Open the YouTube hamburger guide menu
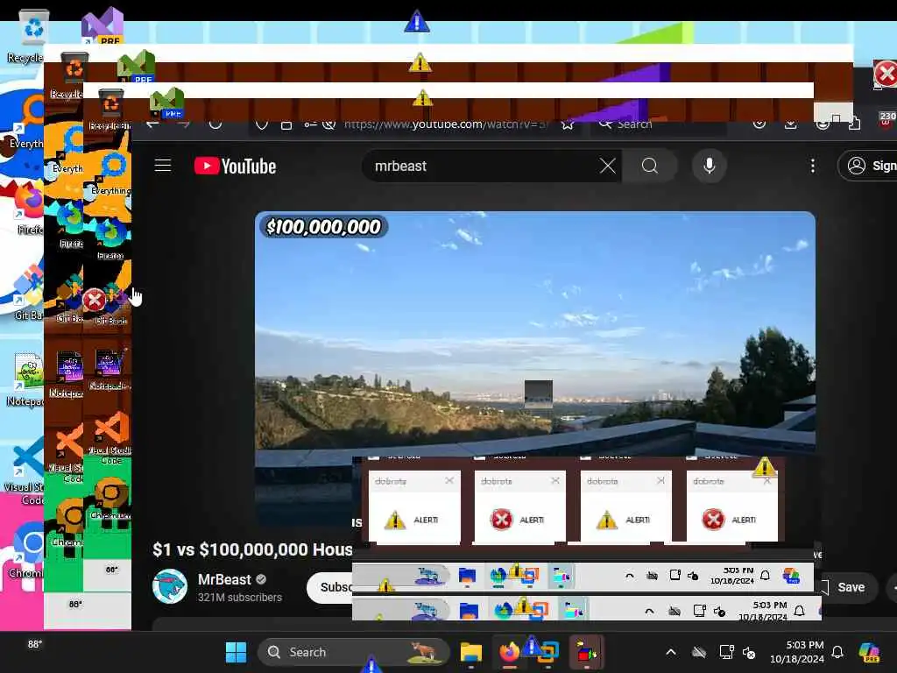The width and height of the screenshot is (897, 673). point(162,166)
